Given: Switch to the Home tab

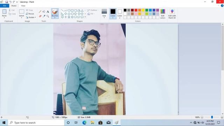Looking at the screenshot, I should (x=14, y=6).
